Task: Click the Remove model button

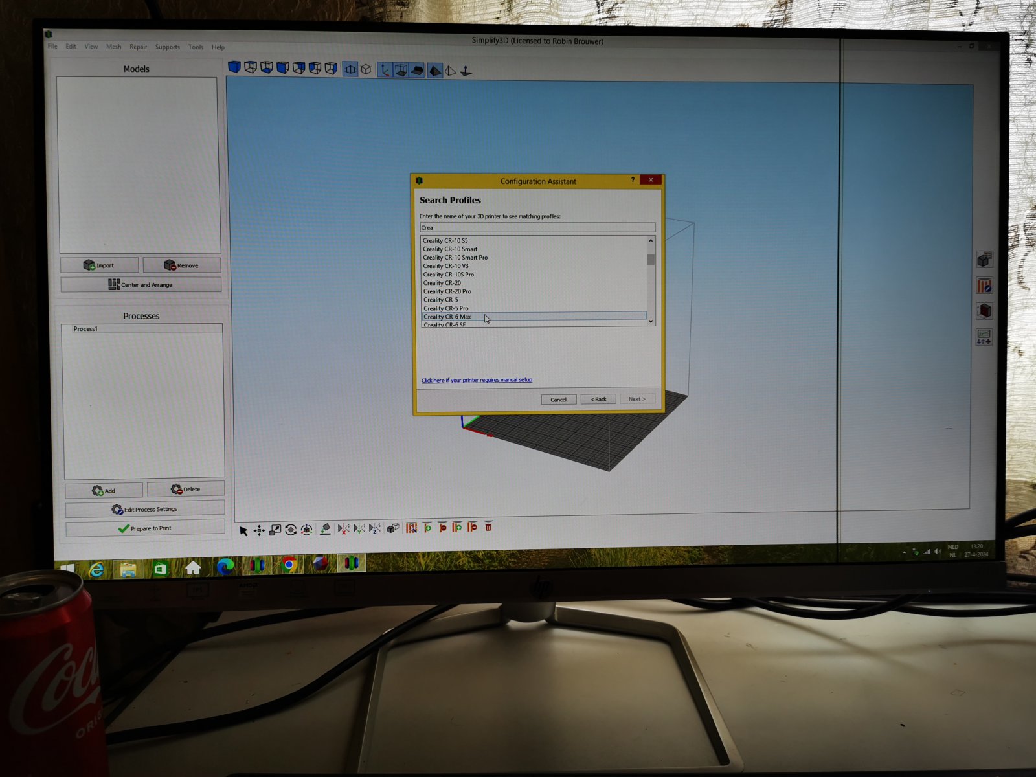Action: (x=182, y=265)
